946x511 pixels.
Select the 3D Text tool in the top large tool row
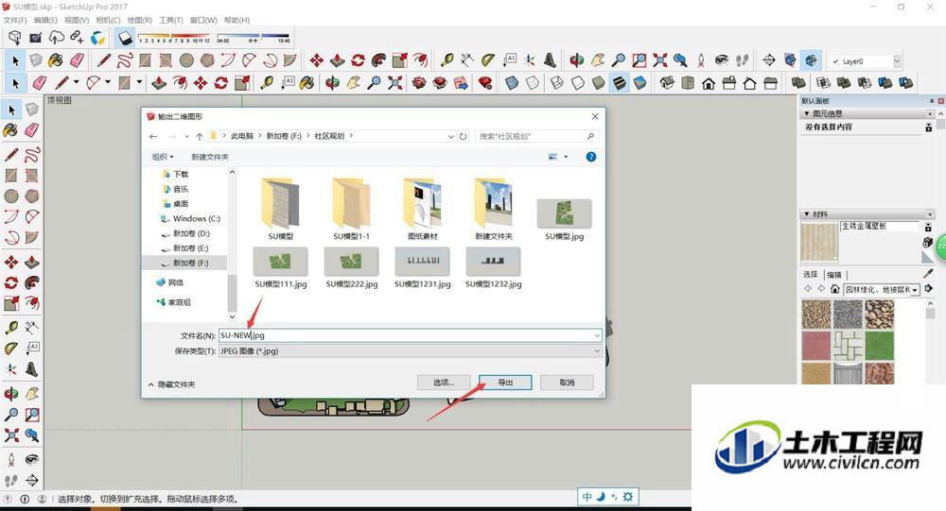pyautogui.click(x=551, y=60)
